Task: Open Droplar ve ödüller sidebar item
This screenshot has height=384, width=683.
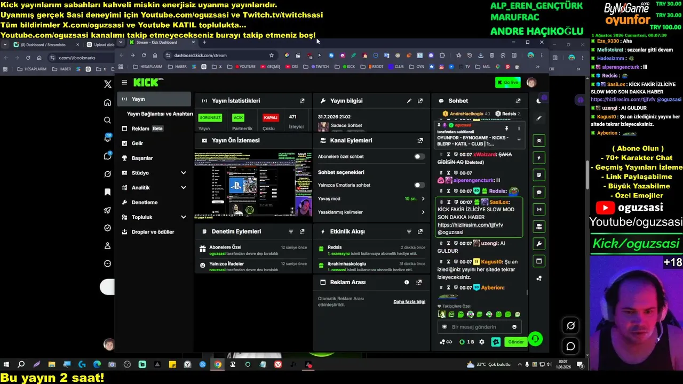Action: tap(154, 232)
